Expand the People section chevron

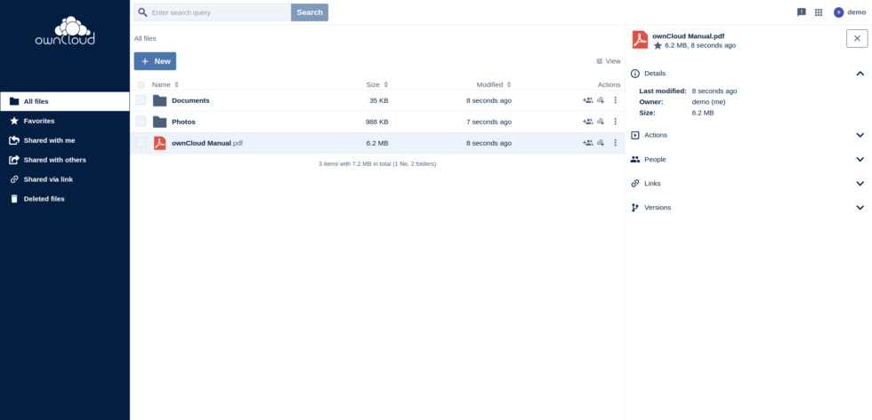(x=860, y=159)
